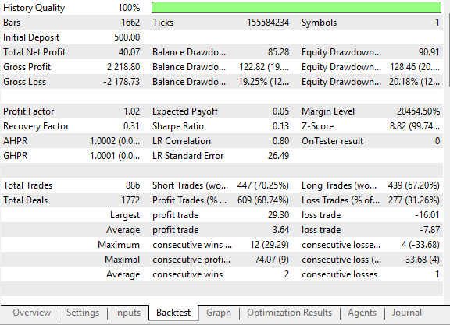Open the Settings tab
The width and height of the screenshot is (450, 325).
coord(83,313)
